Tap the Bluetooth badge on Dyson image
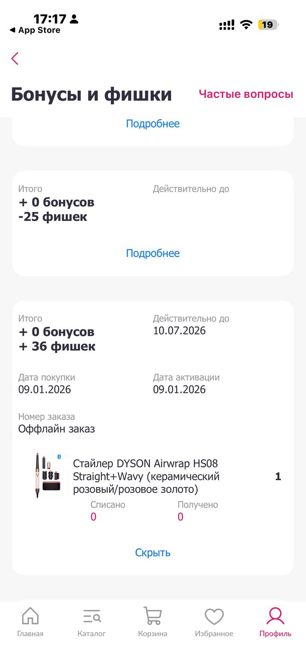The image size is (306, 665). [59, 456]
